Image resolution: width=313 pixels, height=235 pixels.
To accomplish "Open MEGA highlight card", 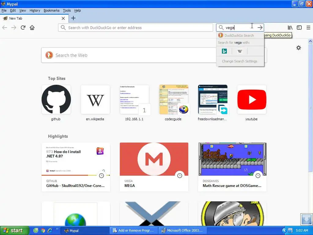I will coord(154,167).
